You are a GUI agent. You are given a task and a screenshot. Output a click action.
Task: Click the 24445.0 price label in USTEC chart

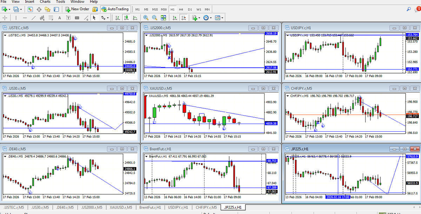click(x=130, y=66)
